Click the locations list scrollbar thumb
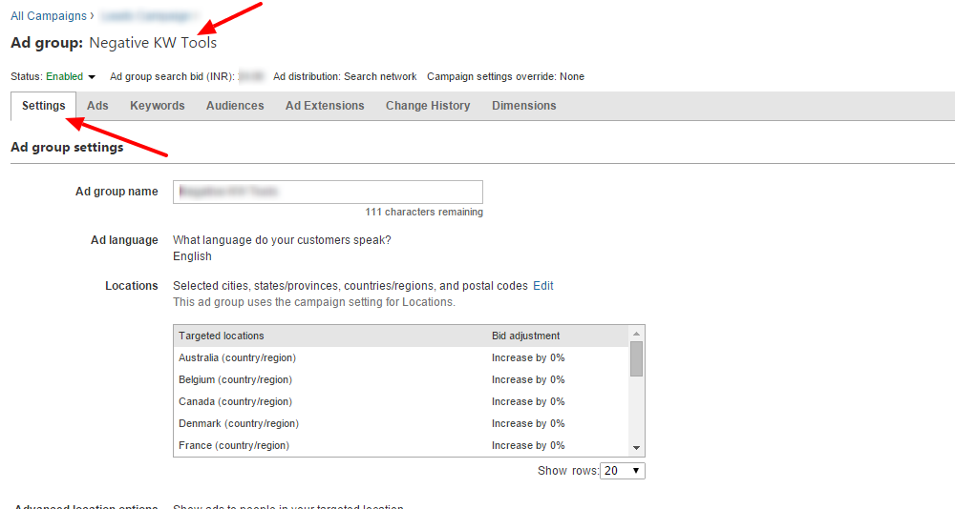Image resolution: width=955 pixels, height=509 pixels. coord(636,358)
